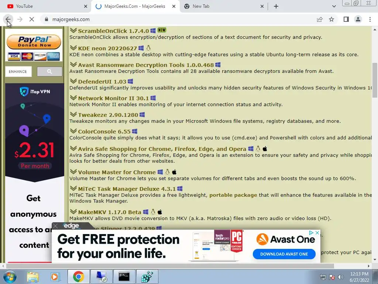Image resolution: width=378 pixels, height=284 pixels.
Task: Go back using the browser back arrow
Action: [8, 19]
